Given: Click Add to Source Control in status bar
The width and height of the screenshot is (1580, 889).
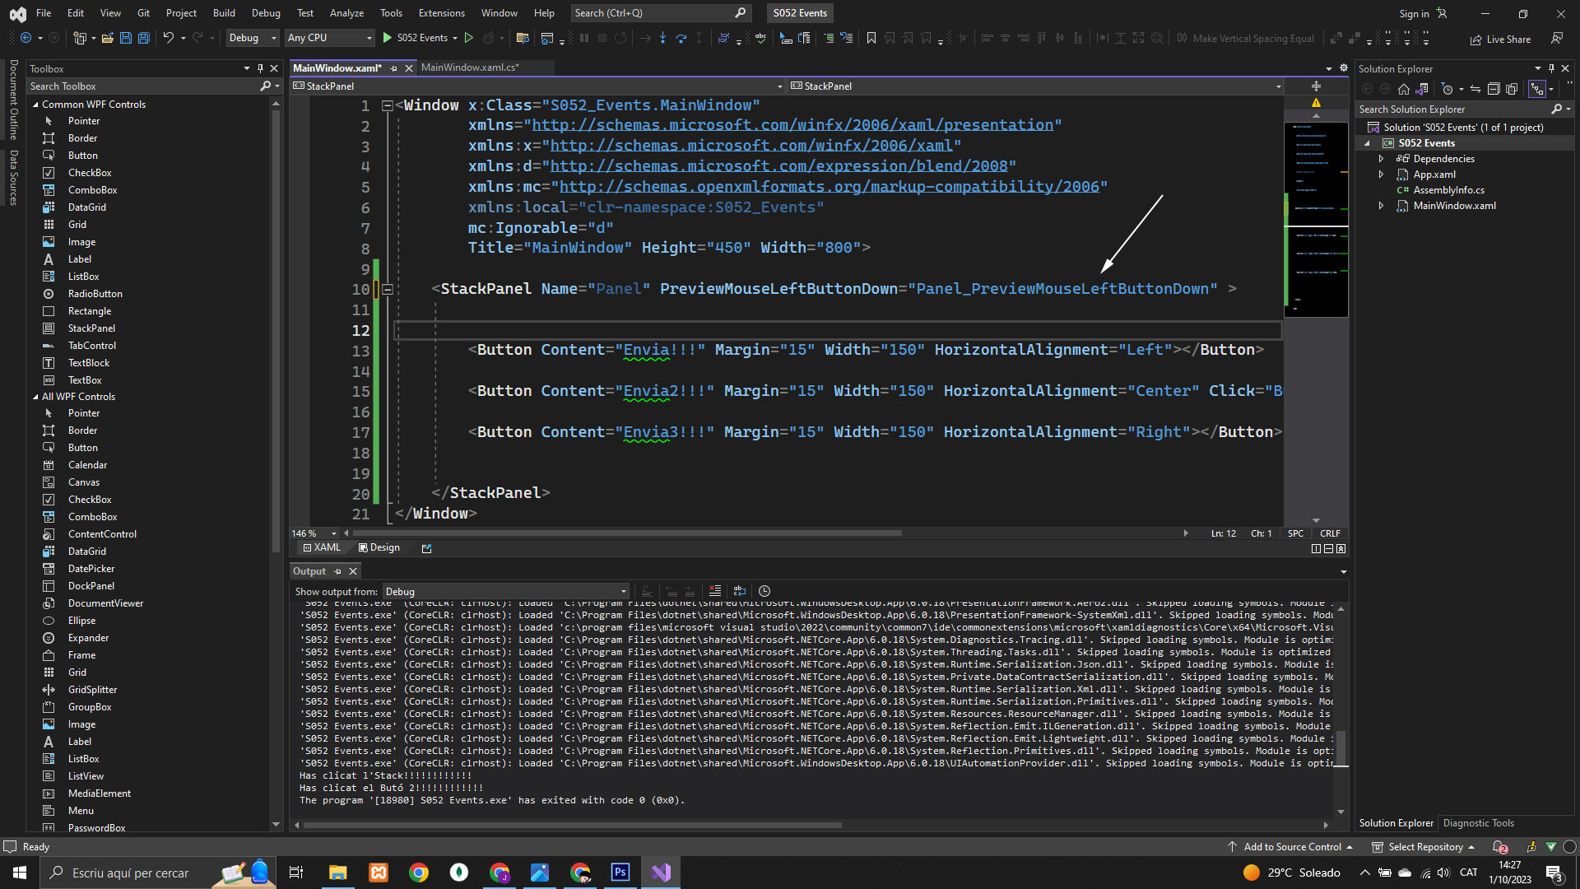Looking at the screenshot, I should pos(1292,846).
